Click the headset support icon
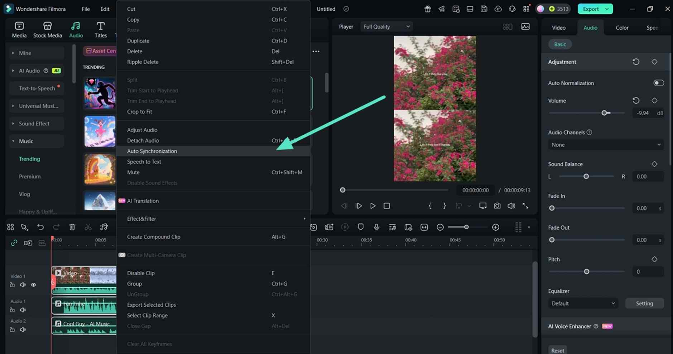The height and width of the screenshot is (354, 673). click(x=512, y=9)
